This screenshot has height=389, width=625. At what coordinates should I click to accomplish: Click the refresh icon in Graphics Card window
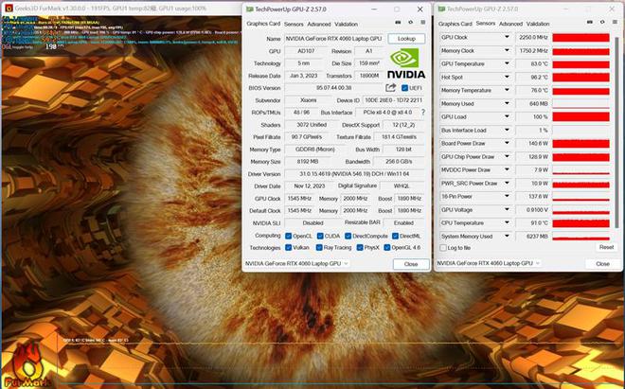[x=411, y=23]
